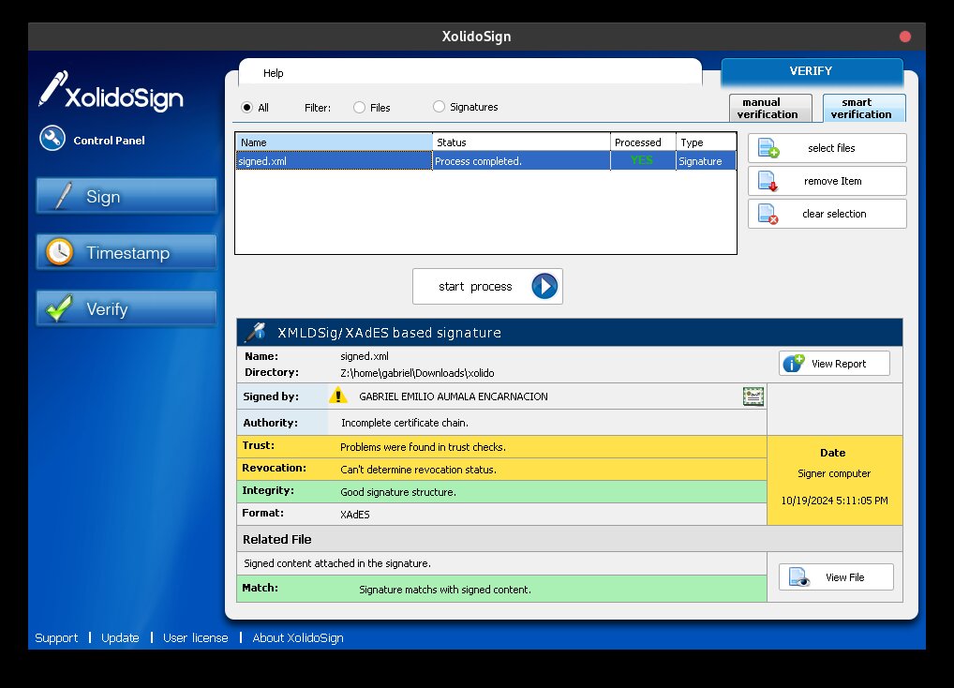The height and width of the screenshot is (688, 954).
Task: Open the Timestamp section in sidebar
Action: (127, 253)
